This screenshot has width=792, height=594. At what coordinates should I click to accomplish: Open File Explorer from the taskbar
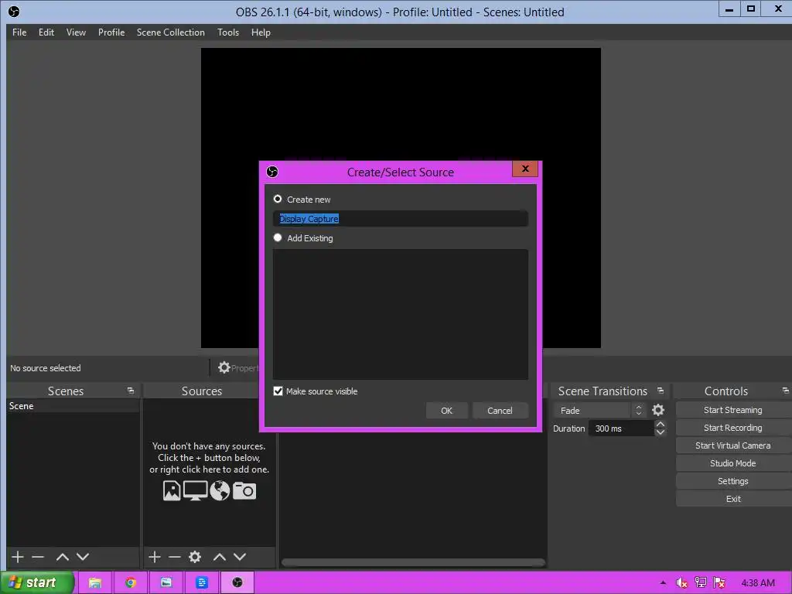pos(94,582)
